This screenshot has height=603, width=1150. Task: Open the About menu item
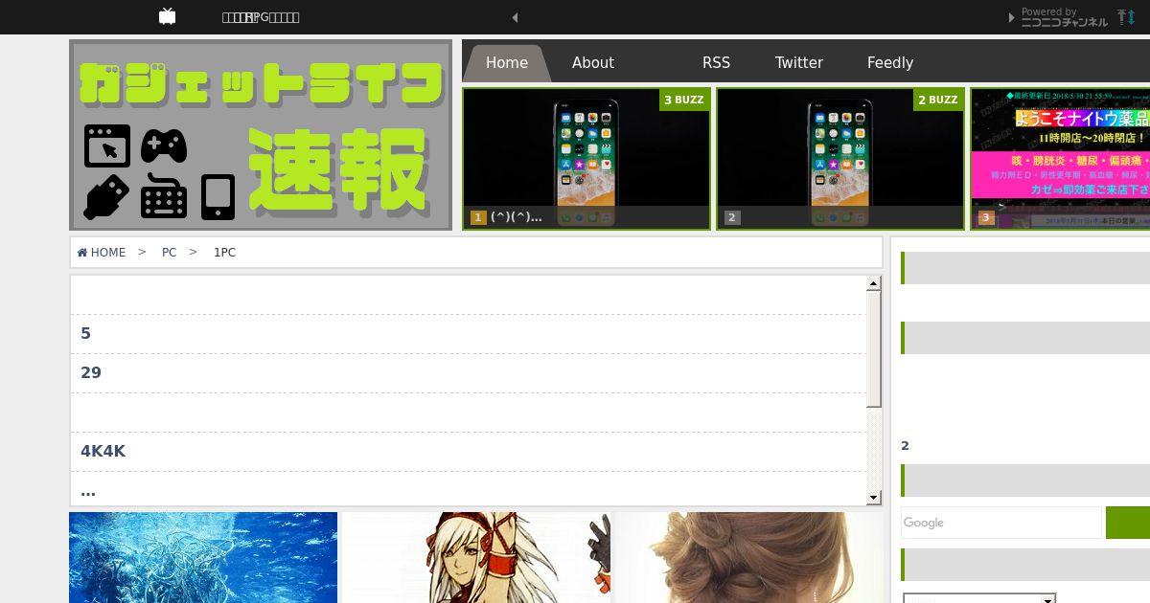(593, 63)
